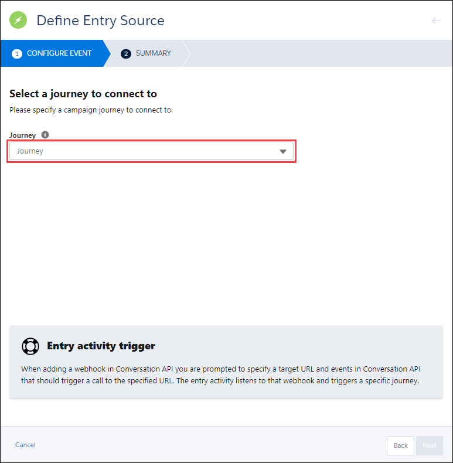Screen dimensions: 453x463
Task: Click the Journey field label
Action: tap(23, 135)
